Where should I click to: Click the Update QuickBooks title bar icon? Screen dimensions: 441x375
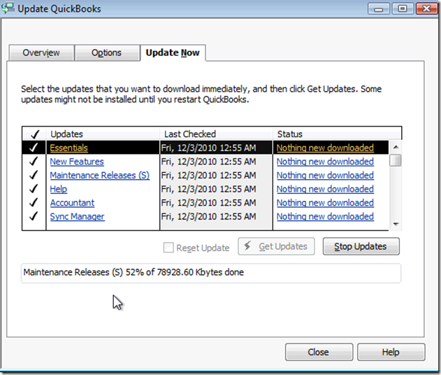[x=8, y=8]
